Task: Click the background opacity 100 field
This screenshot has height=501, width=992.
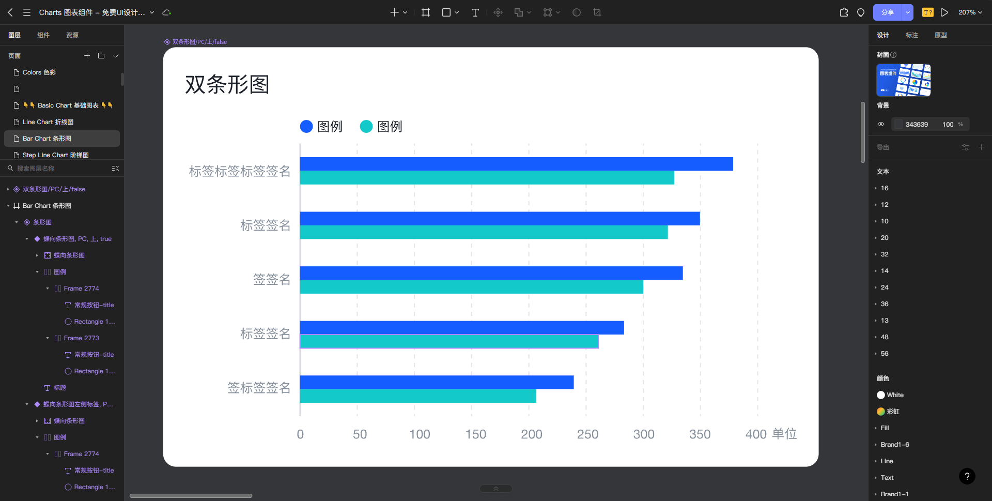Action: (x=948, y=125)
